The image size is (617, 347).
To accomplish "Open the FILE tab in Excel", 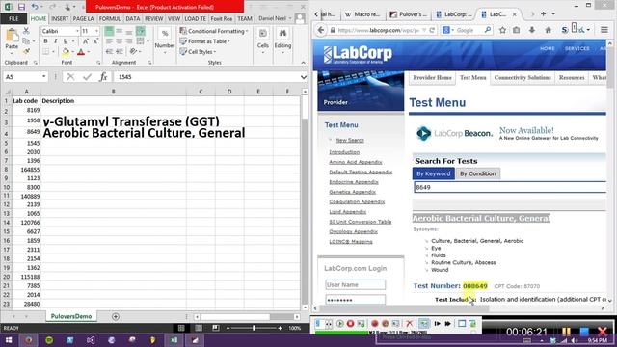I will point(13,18).
